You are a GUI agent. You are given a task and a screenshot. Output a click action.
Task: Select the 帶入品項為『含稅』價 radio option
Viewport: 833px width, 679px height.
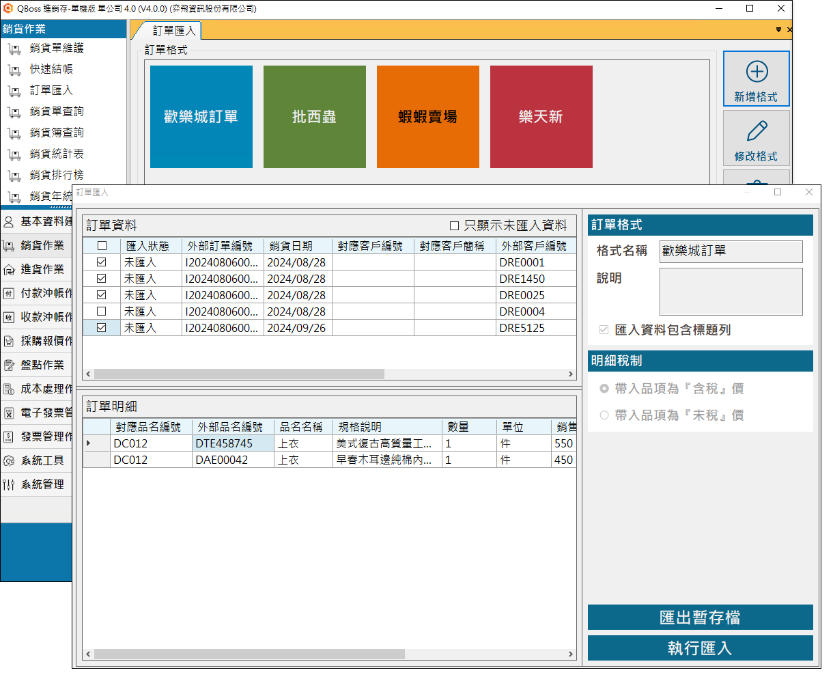point(604,389)
